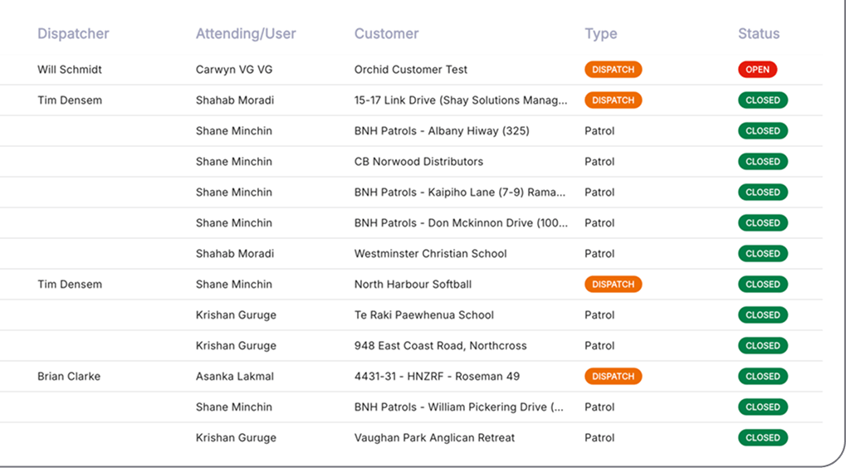Click CLOSED badge on Kaipiho Lane row
The height and width of the screenshot is (468, 846).
(763, 193)
